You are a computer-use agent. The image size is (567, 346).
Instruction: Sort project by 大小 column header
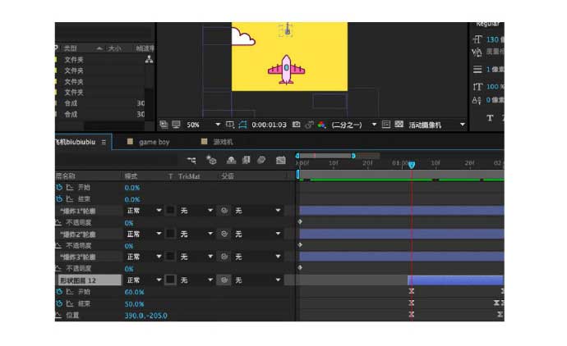(114, 48)
